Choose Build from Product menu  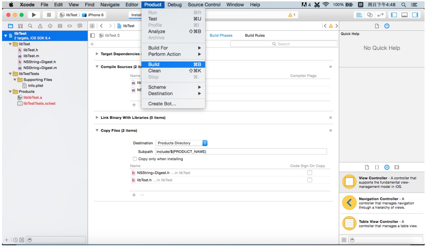tap(173, 64)
